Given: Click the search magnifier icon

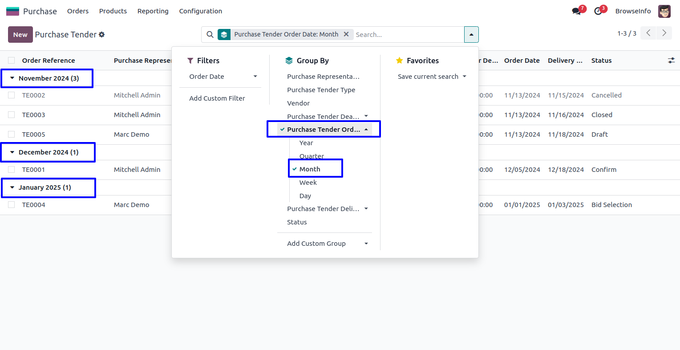Looking at the screenshot, I should click(x=210, y=35).
